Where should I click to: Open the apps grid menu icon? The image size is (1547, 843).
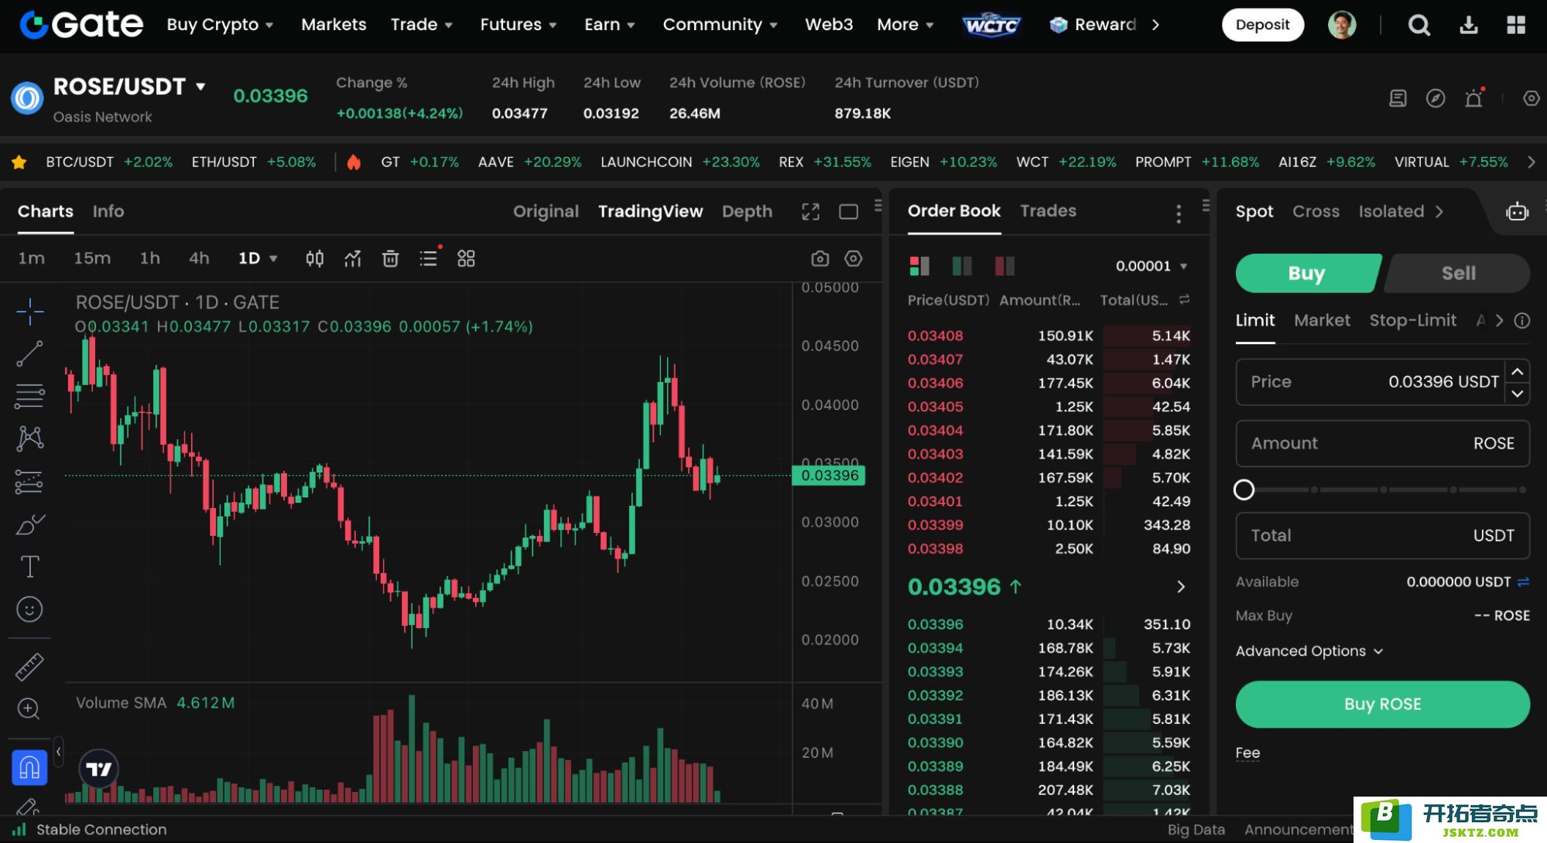[x=1516, y=26]
